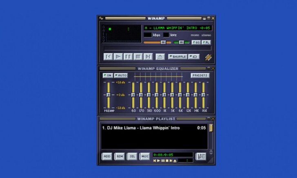Start playback with the large Play button
Viewport: 297px width, 178px height.
(x=118, y=57)
